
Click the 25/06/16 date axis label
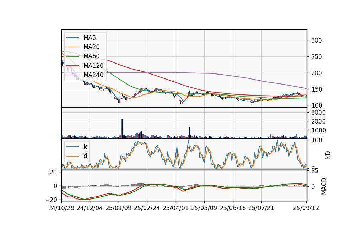(233, 208)
